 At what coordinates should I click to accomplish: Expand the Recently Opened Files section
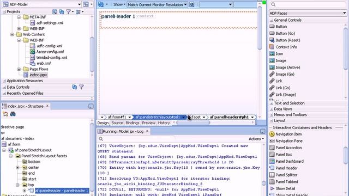click(4, 93)
